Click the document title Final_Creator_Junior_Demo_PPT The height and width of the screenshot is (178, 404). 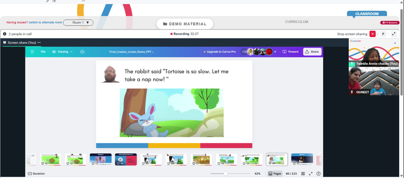tap(132, 52)
